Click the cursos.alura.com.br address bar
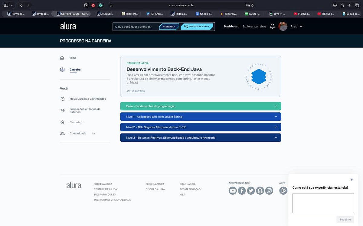This screenshot has width=363, height=226. [181, 5]
